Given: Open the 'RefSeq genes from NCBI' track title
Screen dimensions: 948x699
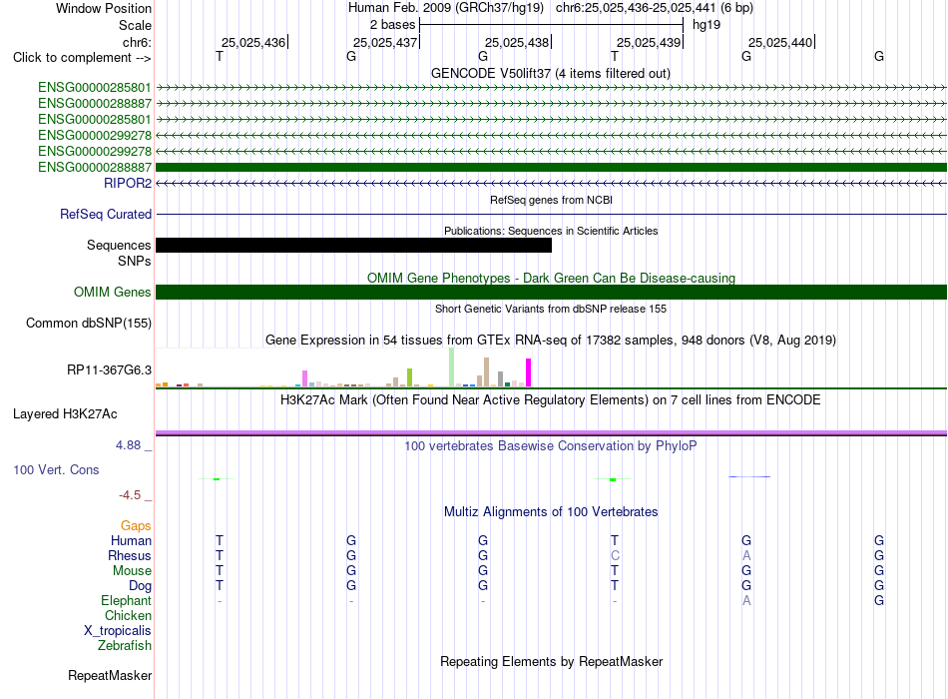Looking at the screenshot, I should pos(551,200).
